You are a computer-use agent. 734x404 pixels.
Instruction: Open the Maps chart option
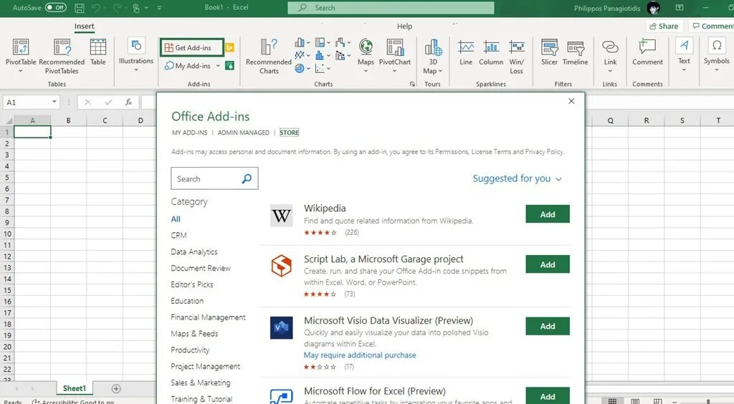tap(366, 56)
